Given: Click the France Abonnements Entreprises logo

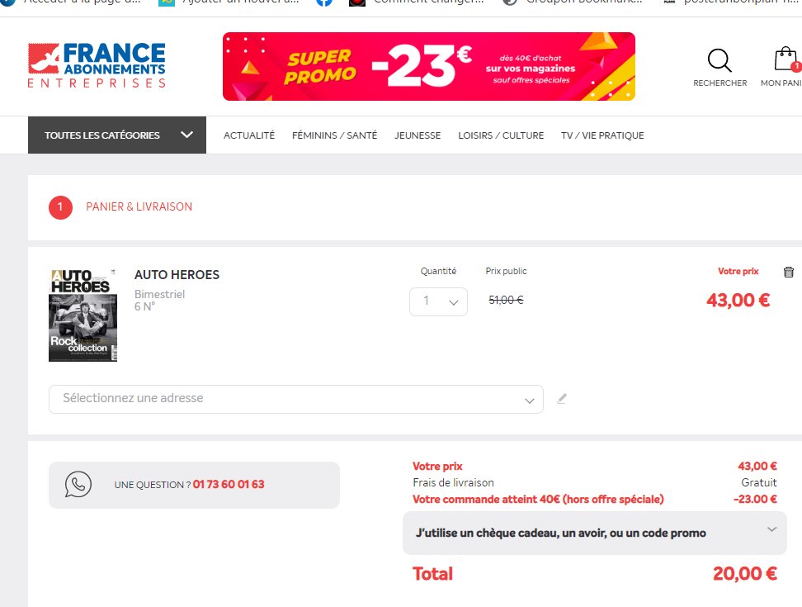Looking at the screenshot, I should (97, 63).
